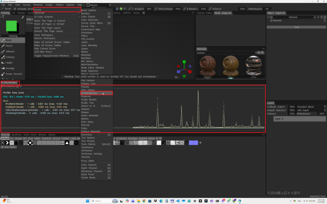327x204 pixels.
Task: Click the Albedo pen pressure icon
Action: point(185,9)
